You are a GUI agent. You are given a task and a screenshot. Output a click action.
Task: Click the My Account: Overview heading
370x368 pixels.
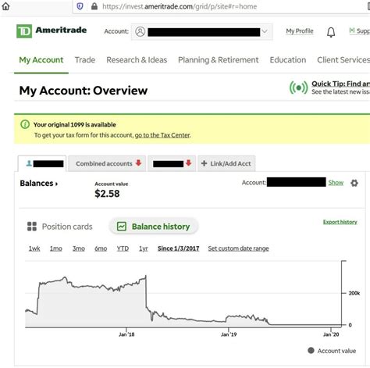[x=84, y=91]
